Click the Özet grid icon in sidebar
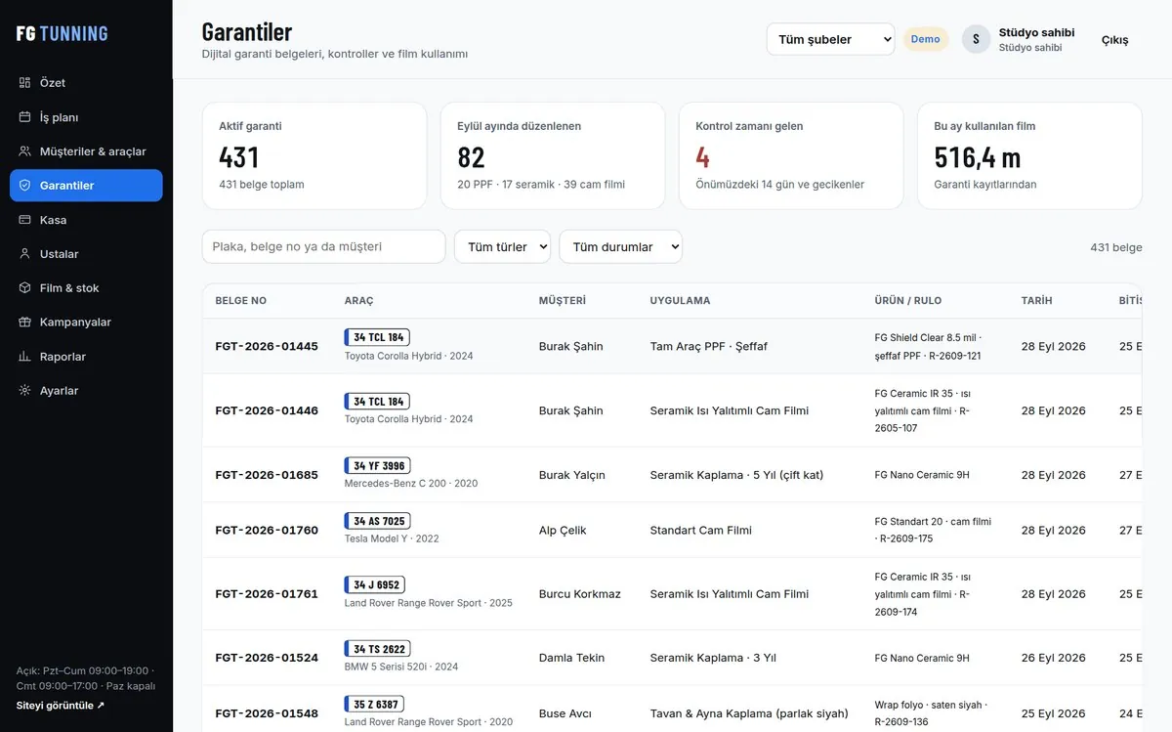The width and height of the screenshot is (1172, 732). tap(25, 83)
